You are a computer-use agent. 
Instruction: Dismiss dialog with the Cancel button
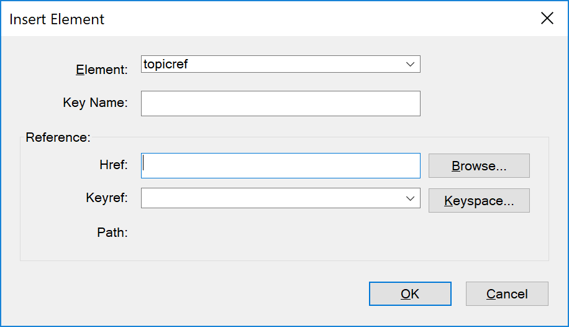[507, 294]
